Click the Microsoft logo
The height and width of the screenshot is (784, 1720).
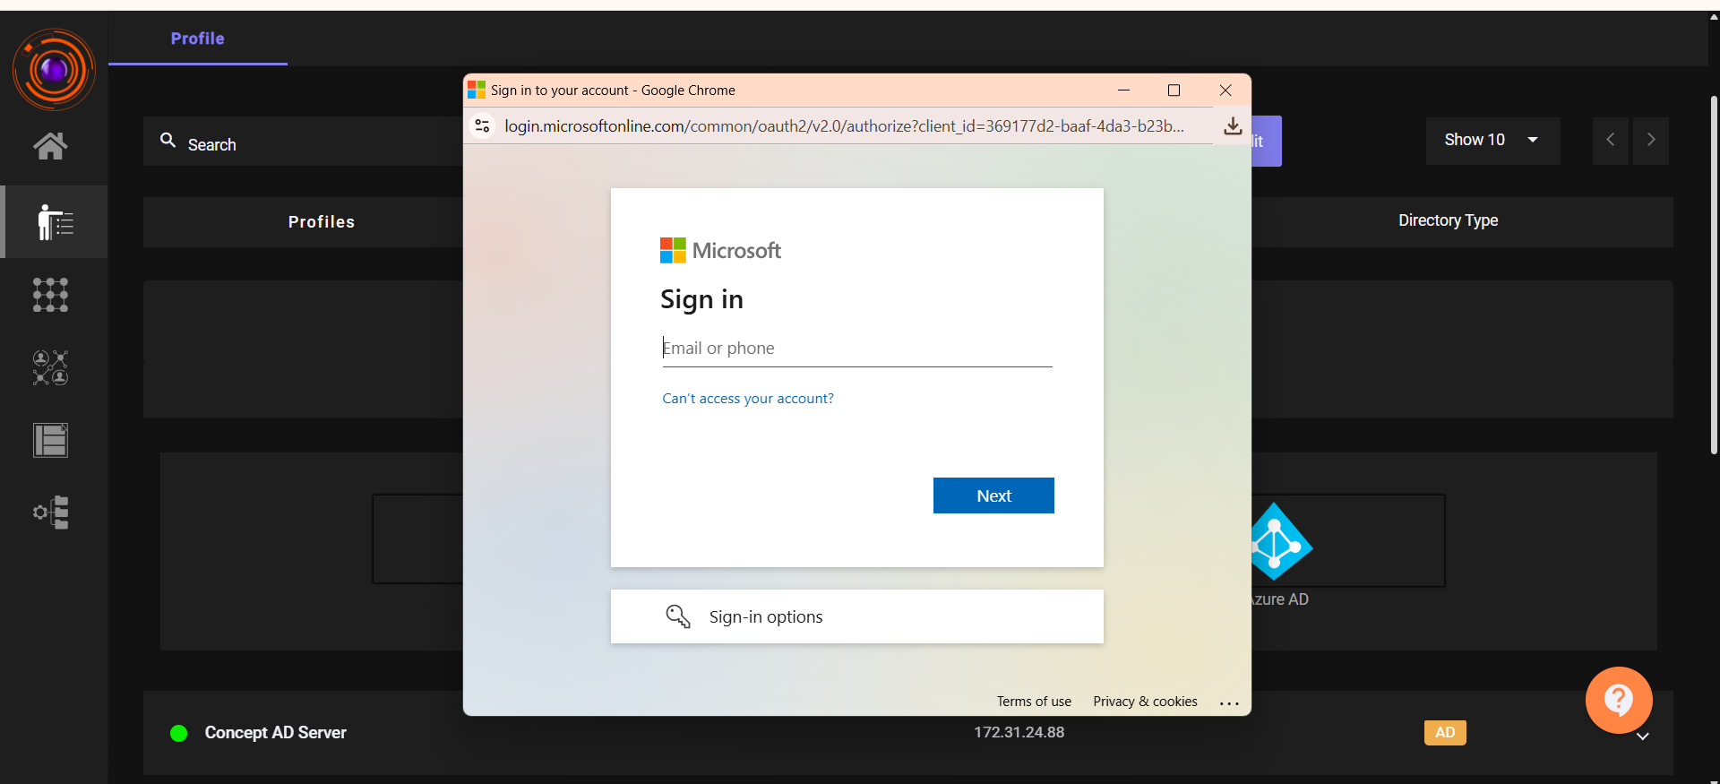[720, 250]
